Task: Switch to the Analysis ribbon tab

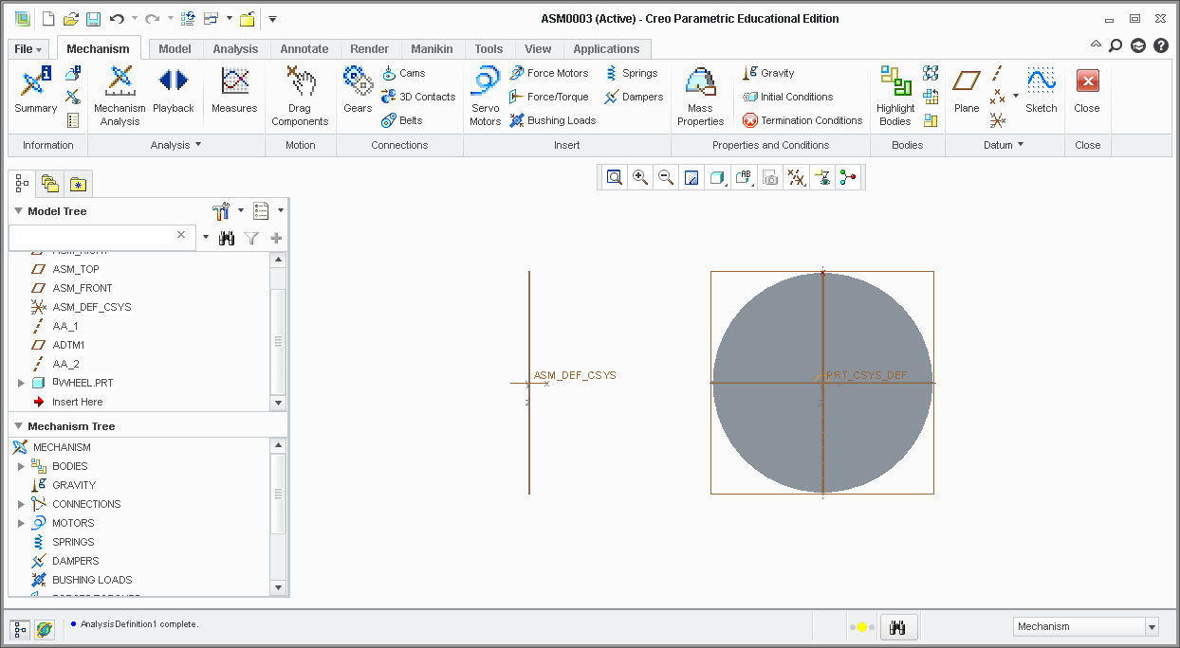Action: pyautogui.click(x=235, y=49)
